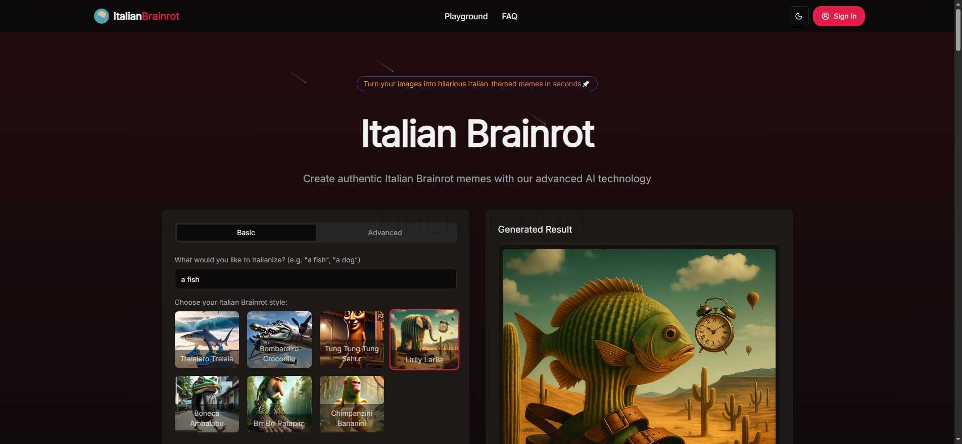Switch to the Basic tab
The height and width of the screenshot is (444, 962).
click(246, 233)
